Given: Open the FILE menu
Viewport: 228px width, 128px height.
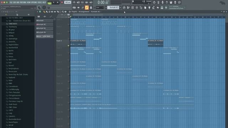Looking at the screenshot, I should tap(11, 2).
